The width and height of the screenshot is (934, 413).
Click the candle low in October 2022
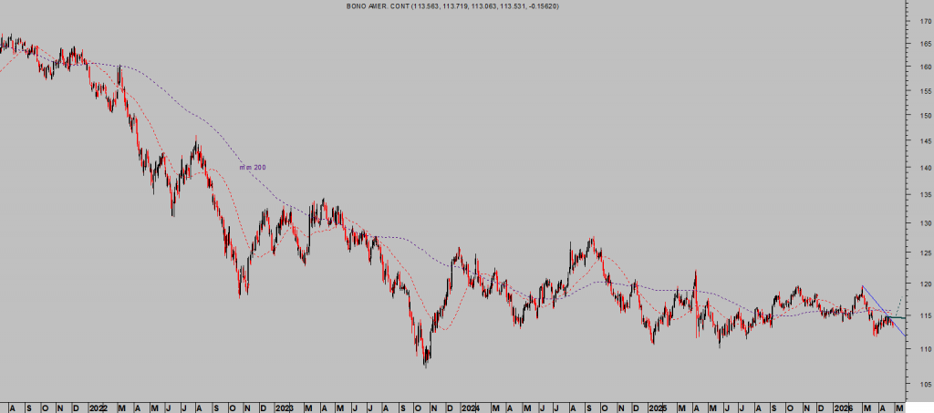tap(241, 294)
